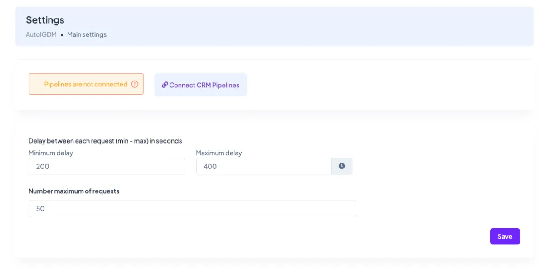Click the Number maximum of requests label
Image resolution: width=544 pixels, height=268 pixels.
pyautogui.click(x=74, y=191)
